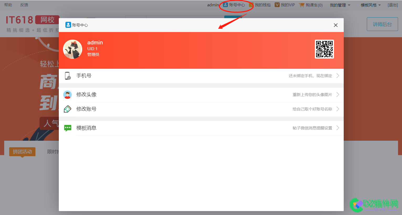Click the admin profile avatar picture

point(73,49)
